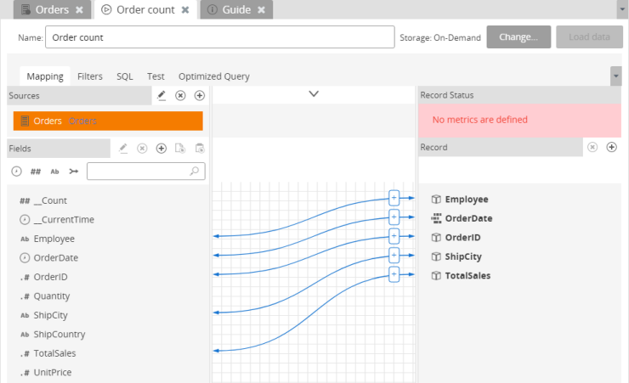Click the plus node on TotalSales mapping line
The width and height of the screenshot is (629, 383).
tap(394, 274)
